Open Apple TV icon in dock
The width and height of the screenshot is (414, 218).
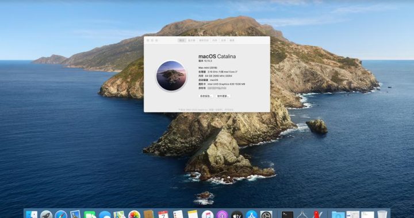(x=237, y=215)
